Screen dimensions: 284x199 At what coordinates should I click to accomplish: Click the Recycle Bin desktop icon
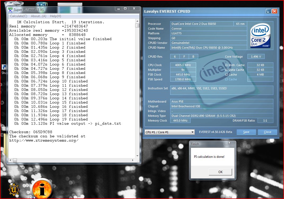pos(14,4)
